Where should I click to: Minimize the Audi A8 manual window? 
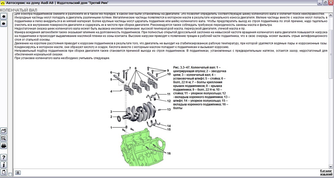(x=319, y=3)
